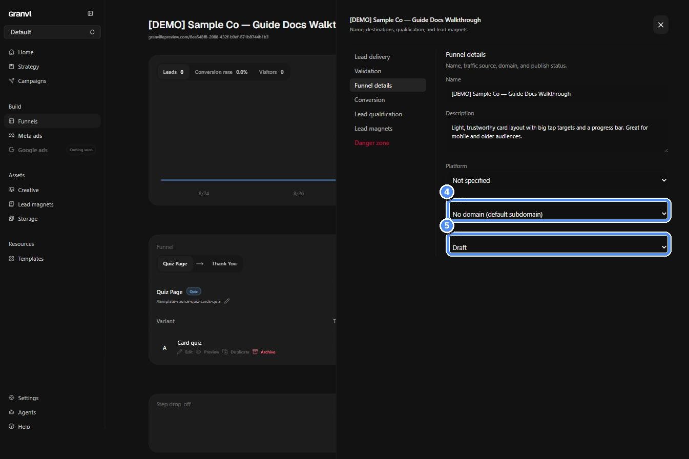Click the Lead magnets document icon
Viewport: 689px width, 459px height.
[11, 204]
